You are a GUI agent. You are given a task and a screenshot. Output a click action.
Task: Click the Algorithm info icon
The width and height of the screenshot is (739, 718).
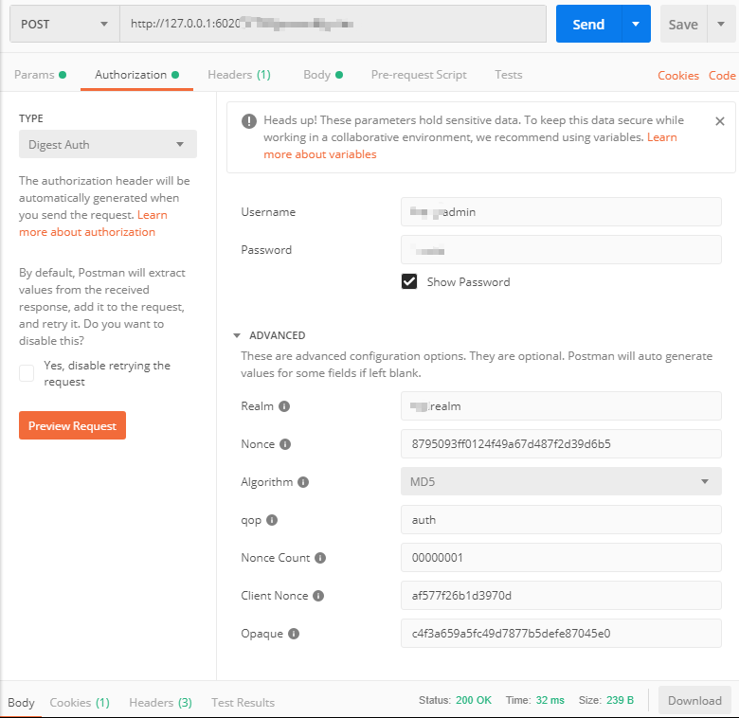pos(303,482)
